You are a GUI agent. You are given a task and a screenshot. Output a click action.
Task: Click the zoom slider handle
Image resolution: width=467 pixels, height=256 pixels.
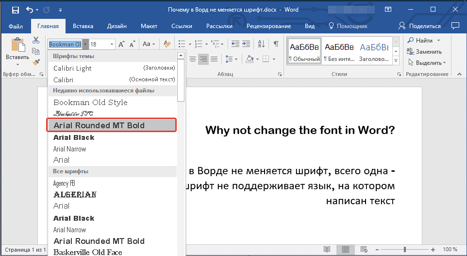coord(405,249)
